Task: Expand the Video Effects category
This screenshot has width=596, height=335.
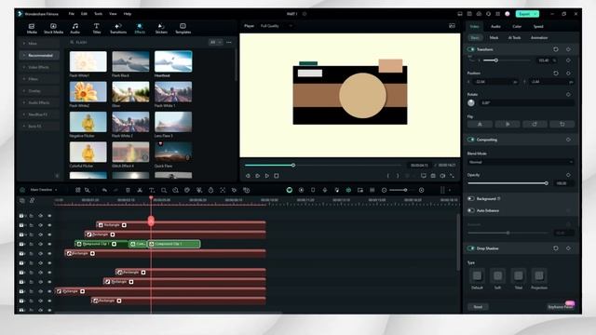Action: (39, 67)
